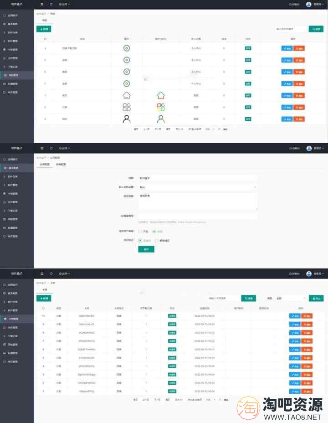Image resolution: width=328 pixels, height=423 pixels.
Task: Open the console link in the top panel header
Action: 294,4
